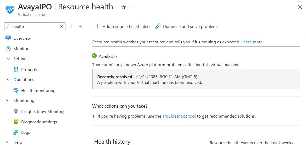Click the Insights lightbulb icon

pyautogui.click(x=16, y=111)
